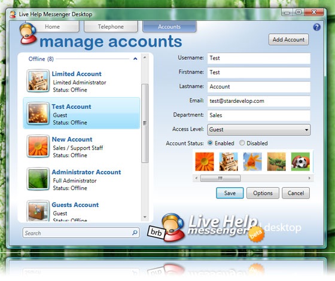The width and height of the screenshot is (335, 281).
Task: Click the Lastname input field
Action: point(258,87)
